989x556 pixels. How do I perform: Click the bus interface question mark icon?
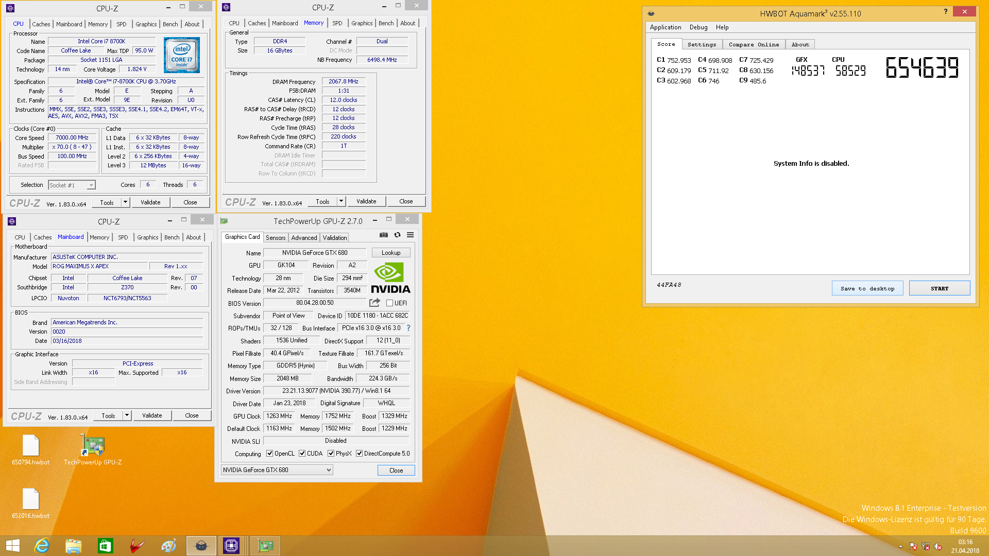point(408,328)
